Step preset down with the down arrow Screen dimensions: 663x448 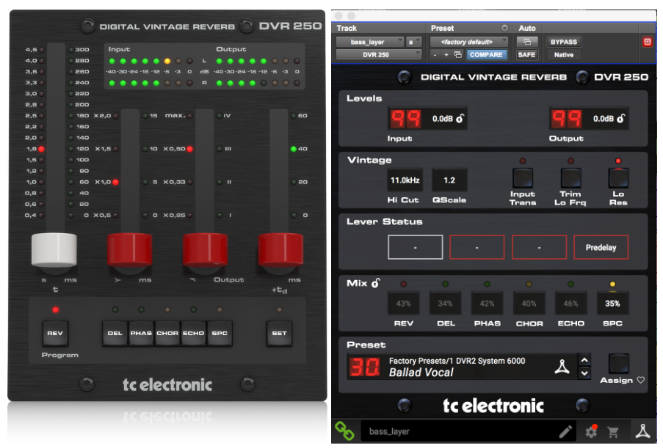pos(584,372)
